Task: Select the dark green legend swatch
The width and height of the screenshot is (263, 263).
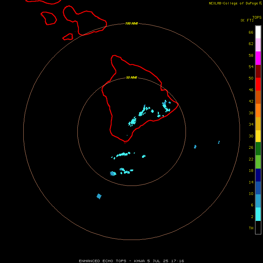Action: pos(258,149)
